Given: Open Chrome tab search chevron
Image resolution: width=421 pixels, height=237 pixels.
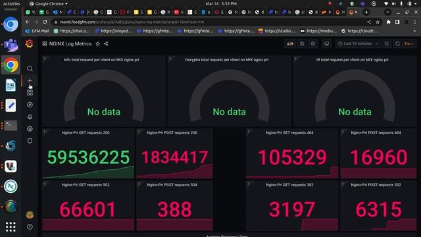Looking at the screenshot, I should (387, 12).
